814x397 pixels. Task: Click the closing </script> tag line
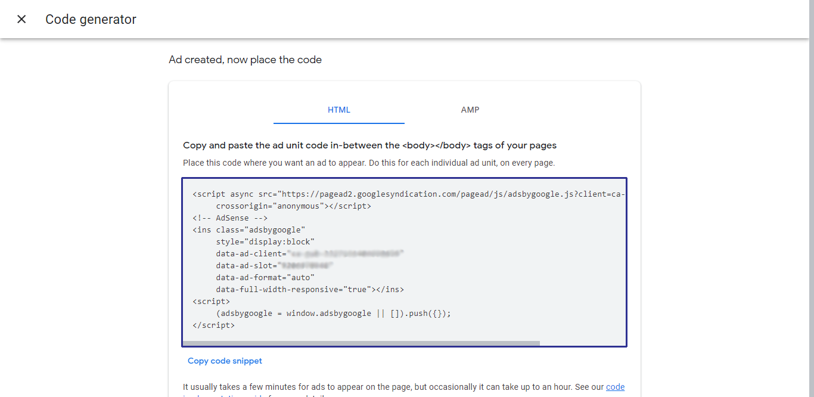[x=213, y=325]
